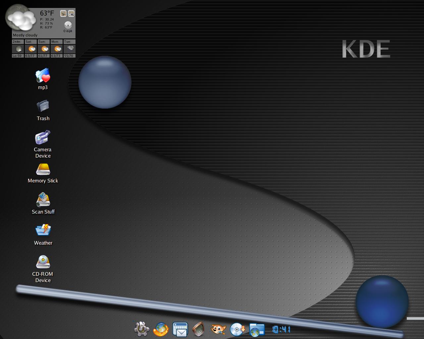
Task: Launch GIMP from the dock
Action: pyautogui.click(x=218, y=329)
